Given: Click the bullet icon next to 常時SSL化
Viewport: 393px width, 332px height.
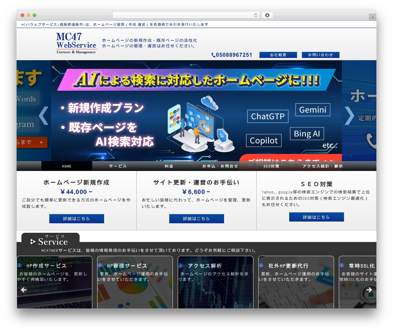Looking at the screenshot, I should 342,266.
